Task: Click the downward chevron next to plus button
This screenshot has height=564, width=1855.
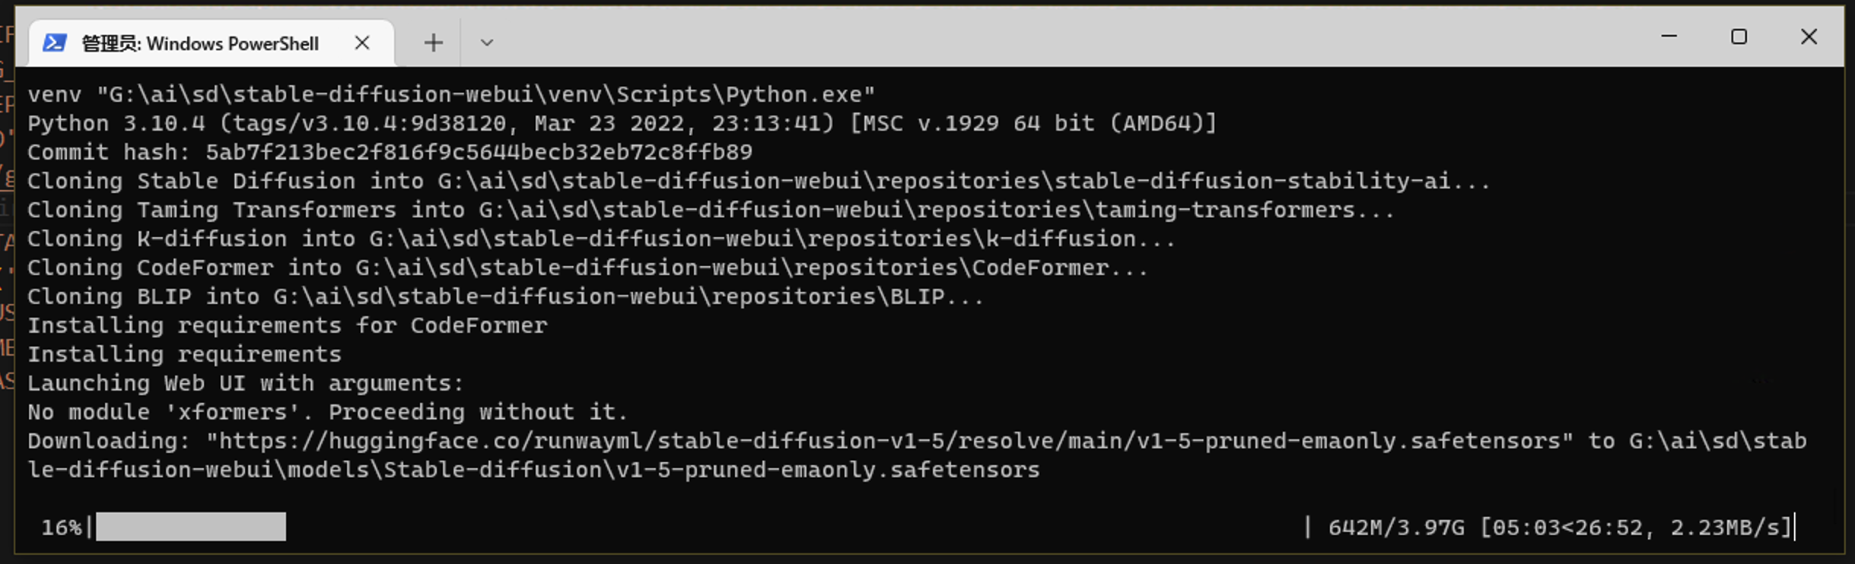Action: 486,43
